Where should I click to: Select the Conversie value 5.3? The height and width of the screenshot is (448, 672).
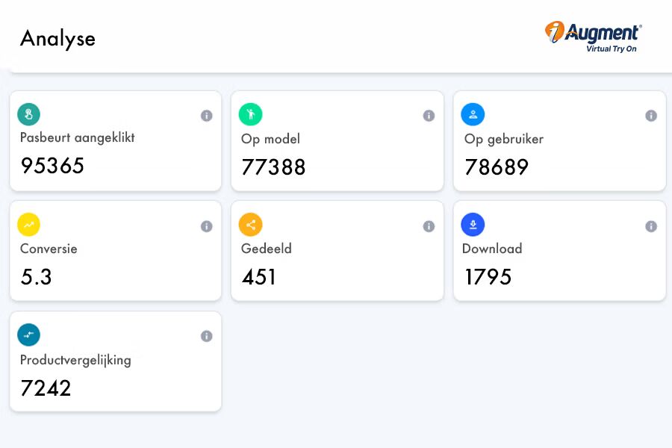coord(35,277)
